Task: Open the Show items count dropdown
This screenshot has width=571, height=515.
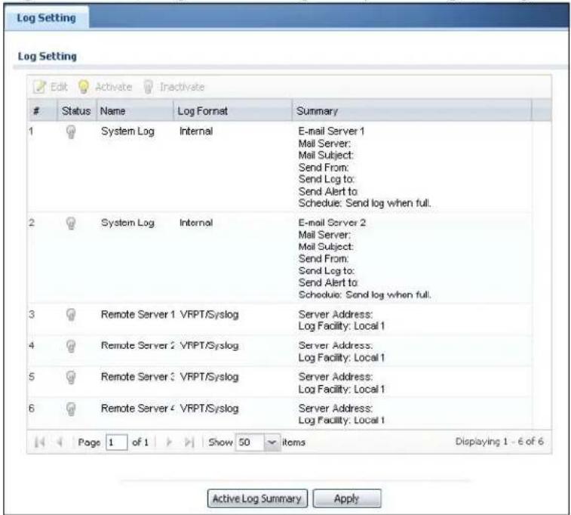Action: [272, 443]
